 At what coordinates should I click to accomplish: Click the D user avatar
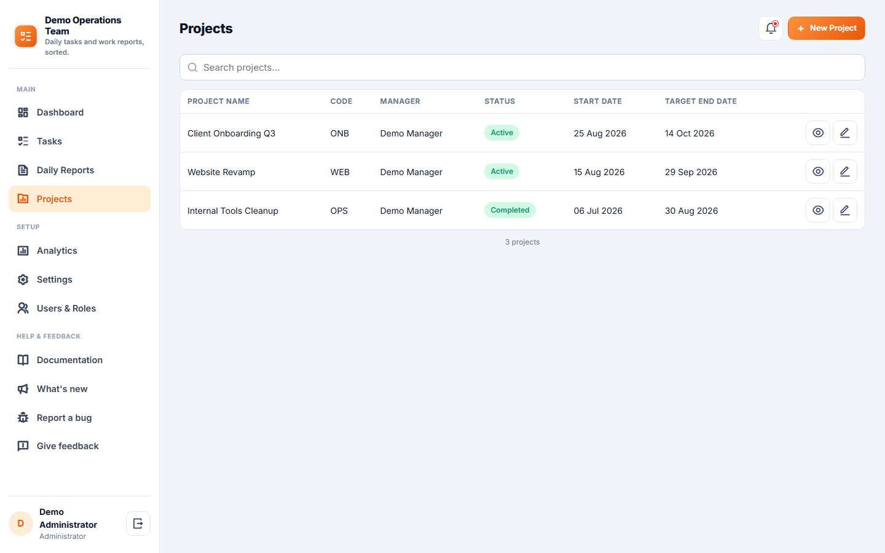pos(21,524)
